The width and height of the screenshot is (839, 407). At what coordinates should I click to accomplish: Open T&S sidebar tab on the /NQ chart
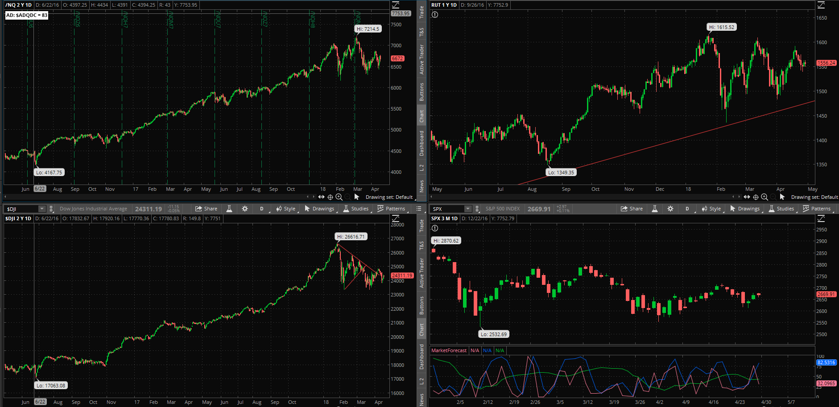click(x=422, y=32)
